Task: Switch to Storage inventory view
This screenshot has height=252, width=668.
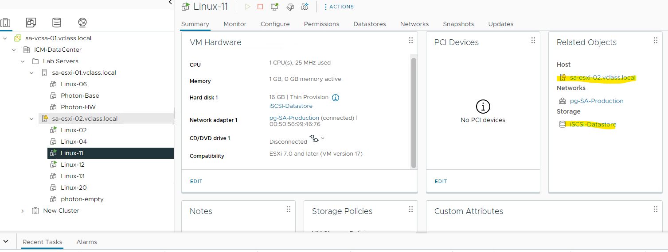Action: click(57, 22)
